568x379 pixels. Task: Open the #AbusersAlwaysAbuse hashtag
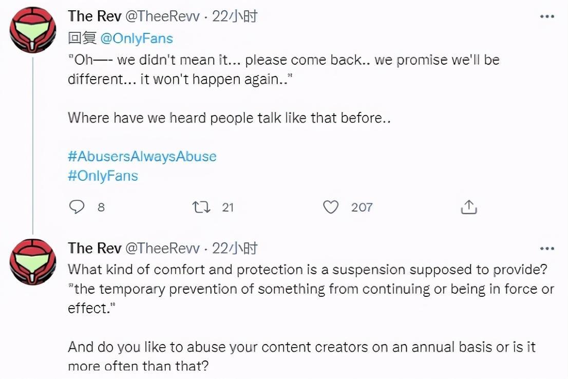(142, 156)
